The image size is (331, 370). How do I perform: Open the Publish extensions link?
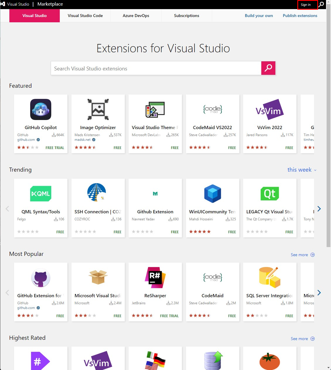click(300, 16)
